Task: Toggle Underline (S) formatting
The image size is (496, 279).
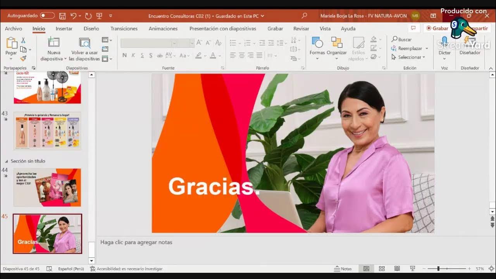Action: tap(142, 55)
